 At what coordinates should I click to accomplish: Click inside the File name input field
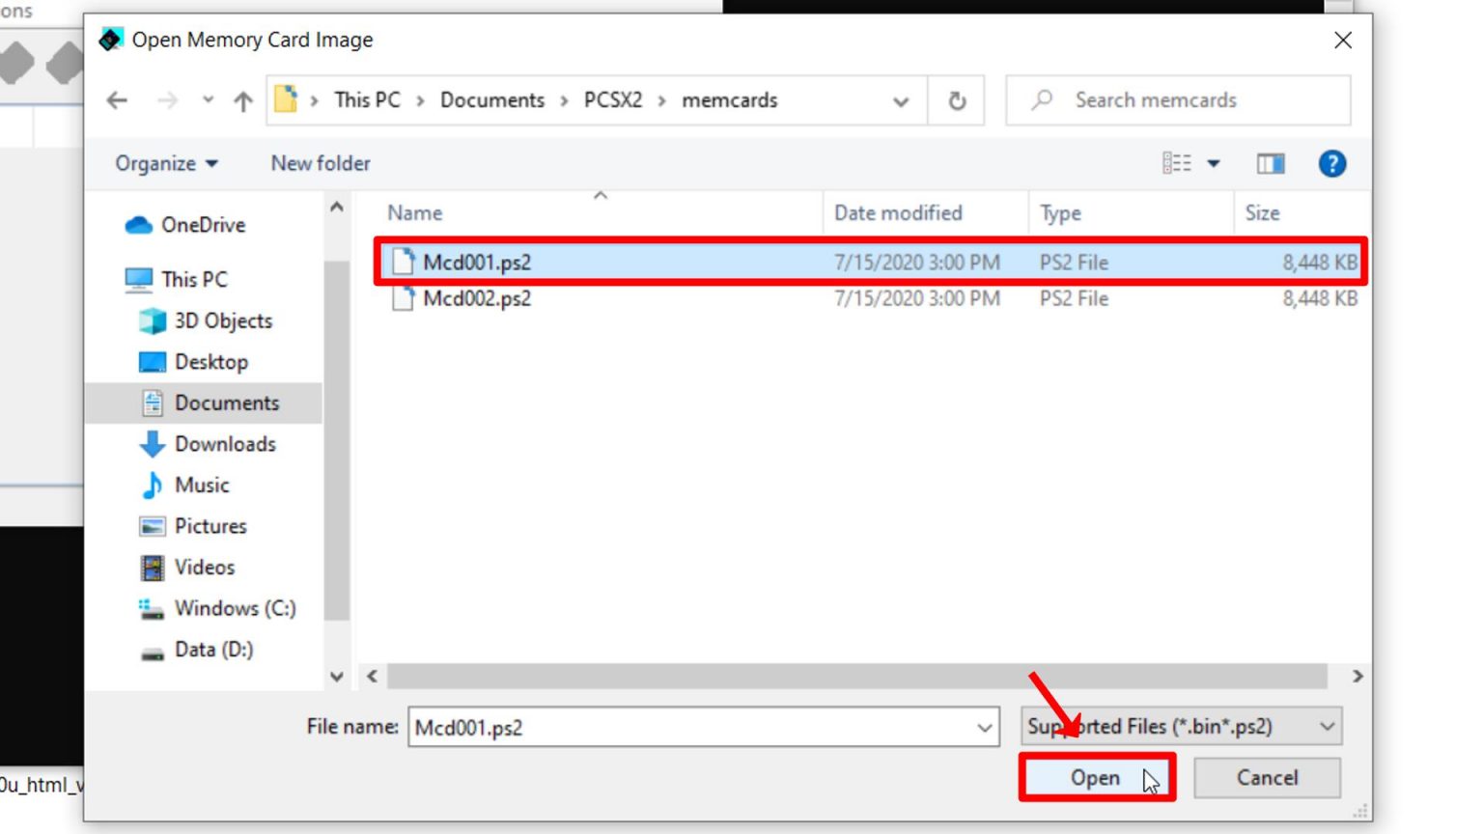(676, 727)
